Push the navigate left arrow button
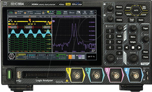Screen dimensions: 152x92 126,47
